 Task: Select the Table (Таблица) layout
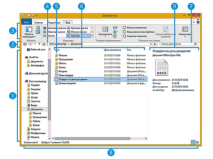click(x=78, y=36)
